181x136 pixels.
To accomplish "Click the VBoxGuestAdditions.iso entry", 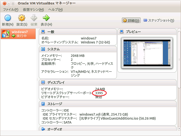I will (x=118, y=118).
